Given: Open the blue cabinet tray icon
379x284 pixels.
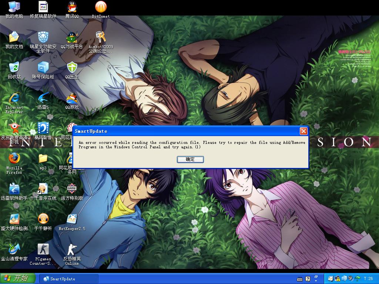Looking at the screenshot, I should pos(344,279).
